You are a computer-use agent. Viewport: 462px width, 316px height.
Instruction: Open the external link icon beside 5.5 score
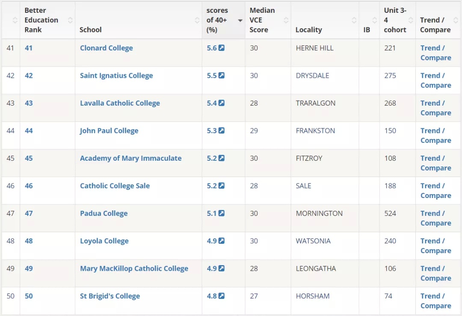[222, 75]
